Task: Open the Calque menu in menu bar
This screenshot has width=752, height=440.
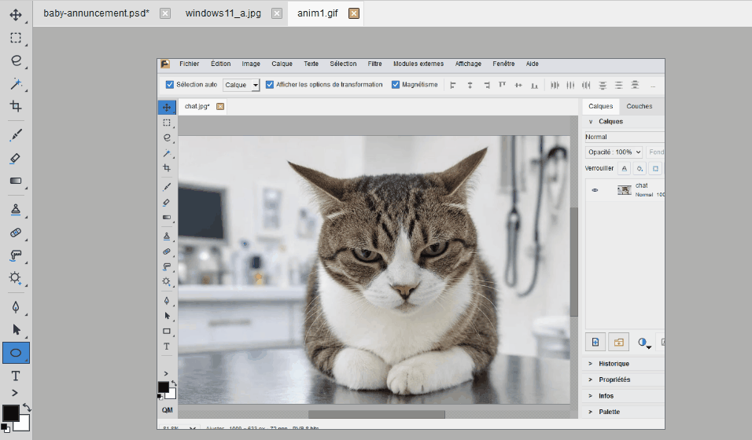Action: 282,64
